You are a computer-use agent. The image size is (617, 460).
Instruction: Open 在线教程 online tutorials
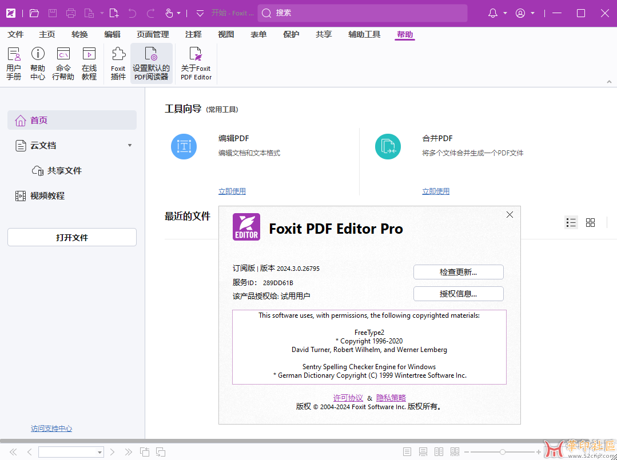[x=89, y=63]
